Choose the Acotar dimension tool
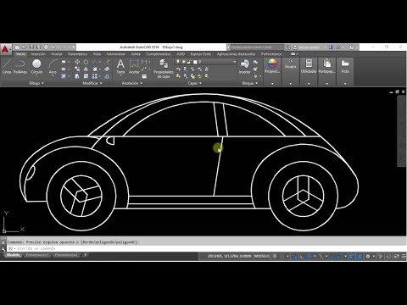 click(134, 67)
